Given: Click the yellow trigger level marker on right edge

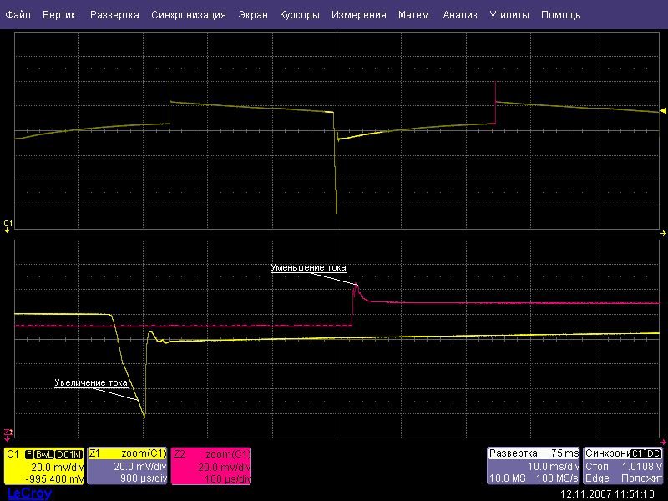Looking at the screenshot, I should pos(663,111).
